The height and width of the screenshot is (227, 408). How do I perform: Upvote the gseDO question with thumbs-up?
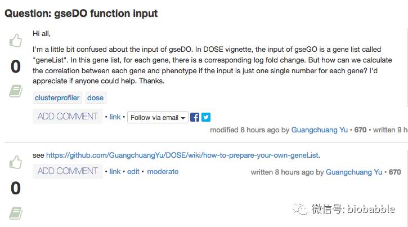[16, 41]
